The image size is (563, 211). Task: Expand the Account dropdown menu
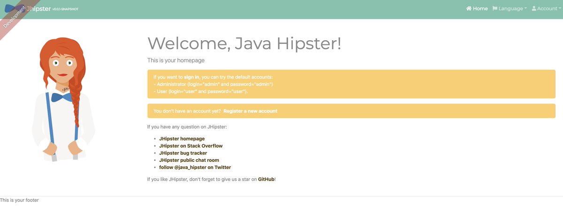pos(546,8)
